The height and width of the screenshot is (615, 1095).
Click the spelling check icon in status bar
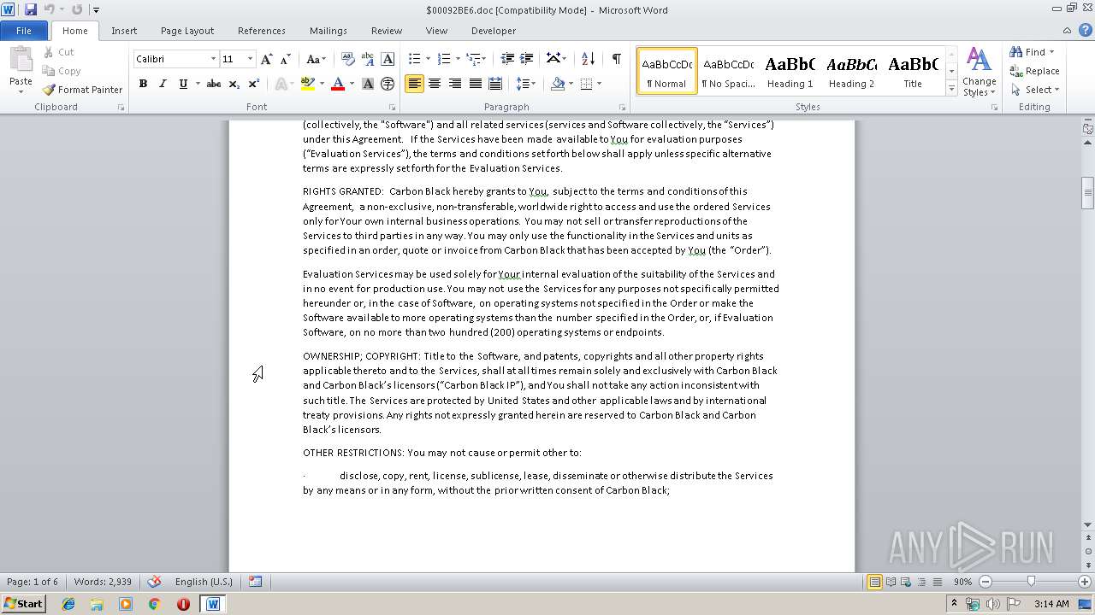(154, 582)
